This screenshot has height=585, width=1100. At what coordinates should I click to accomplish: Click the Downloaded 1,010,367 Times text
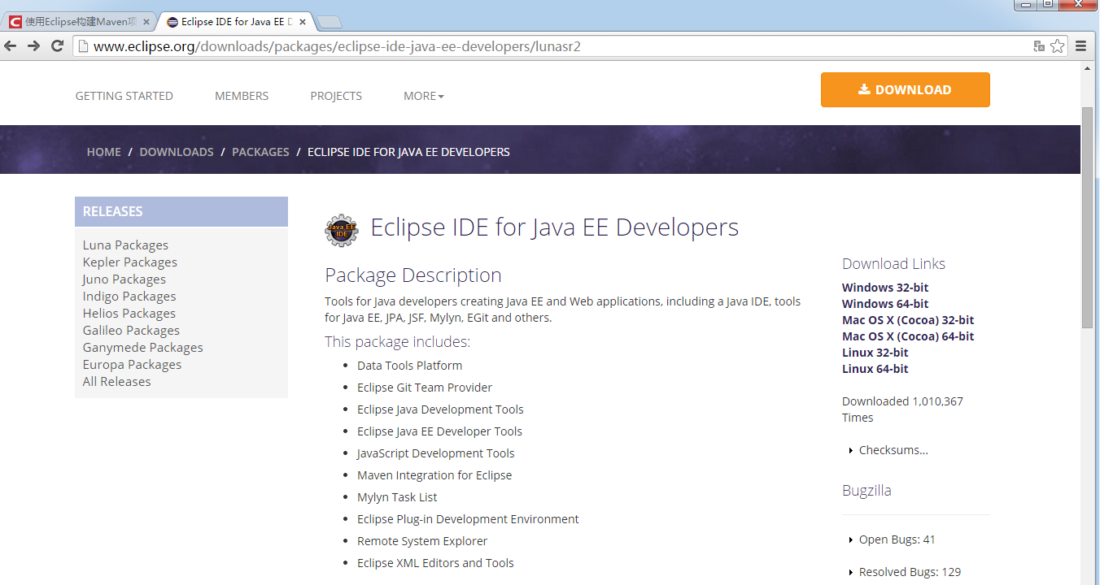coord(902,409)
